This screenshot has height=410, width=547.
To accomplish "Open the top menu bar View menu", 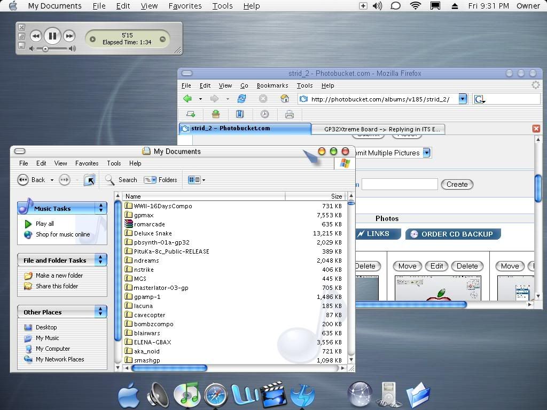I will [150, 6].
